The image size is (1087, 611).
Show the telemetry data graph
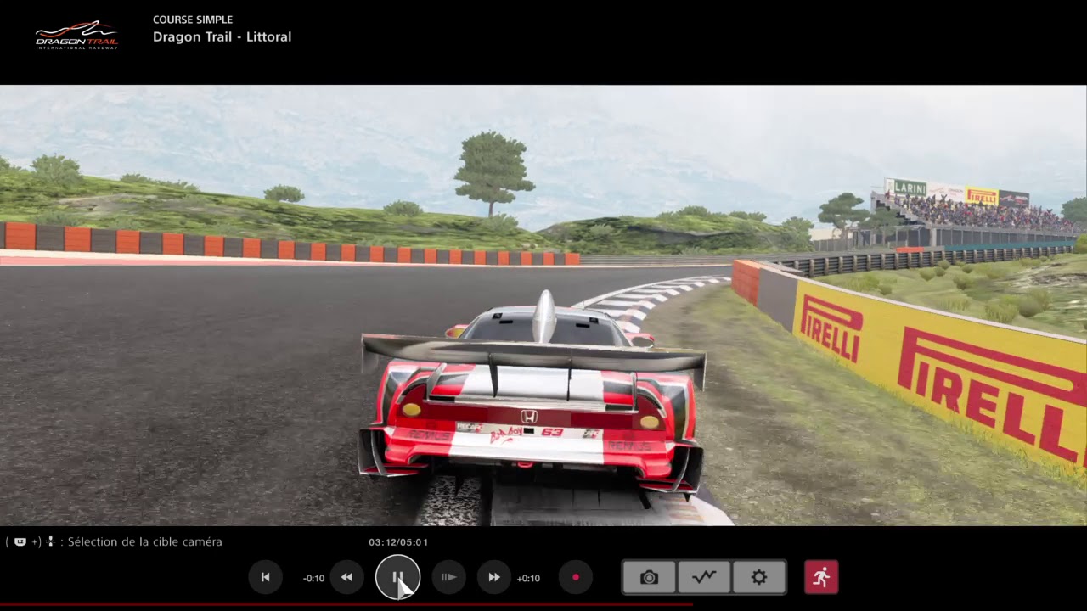coord(704,577)
